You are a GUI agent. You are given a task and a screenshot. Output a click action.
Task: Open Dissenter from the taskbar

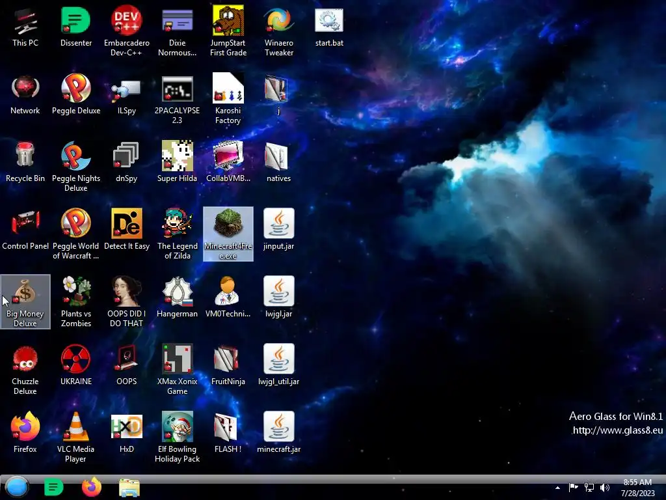coord(53,487)
